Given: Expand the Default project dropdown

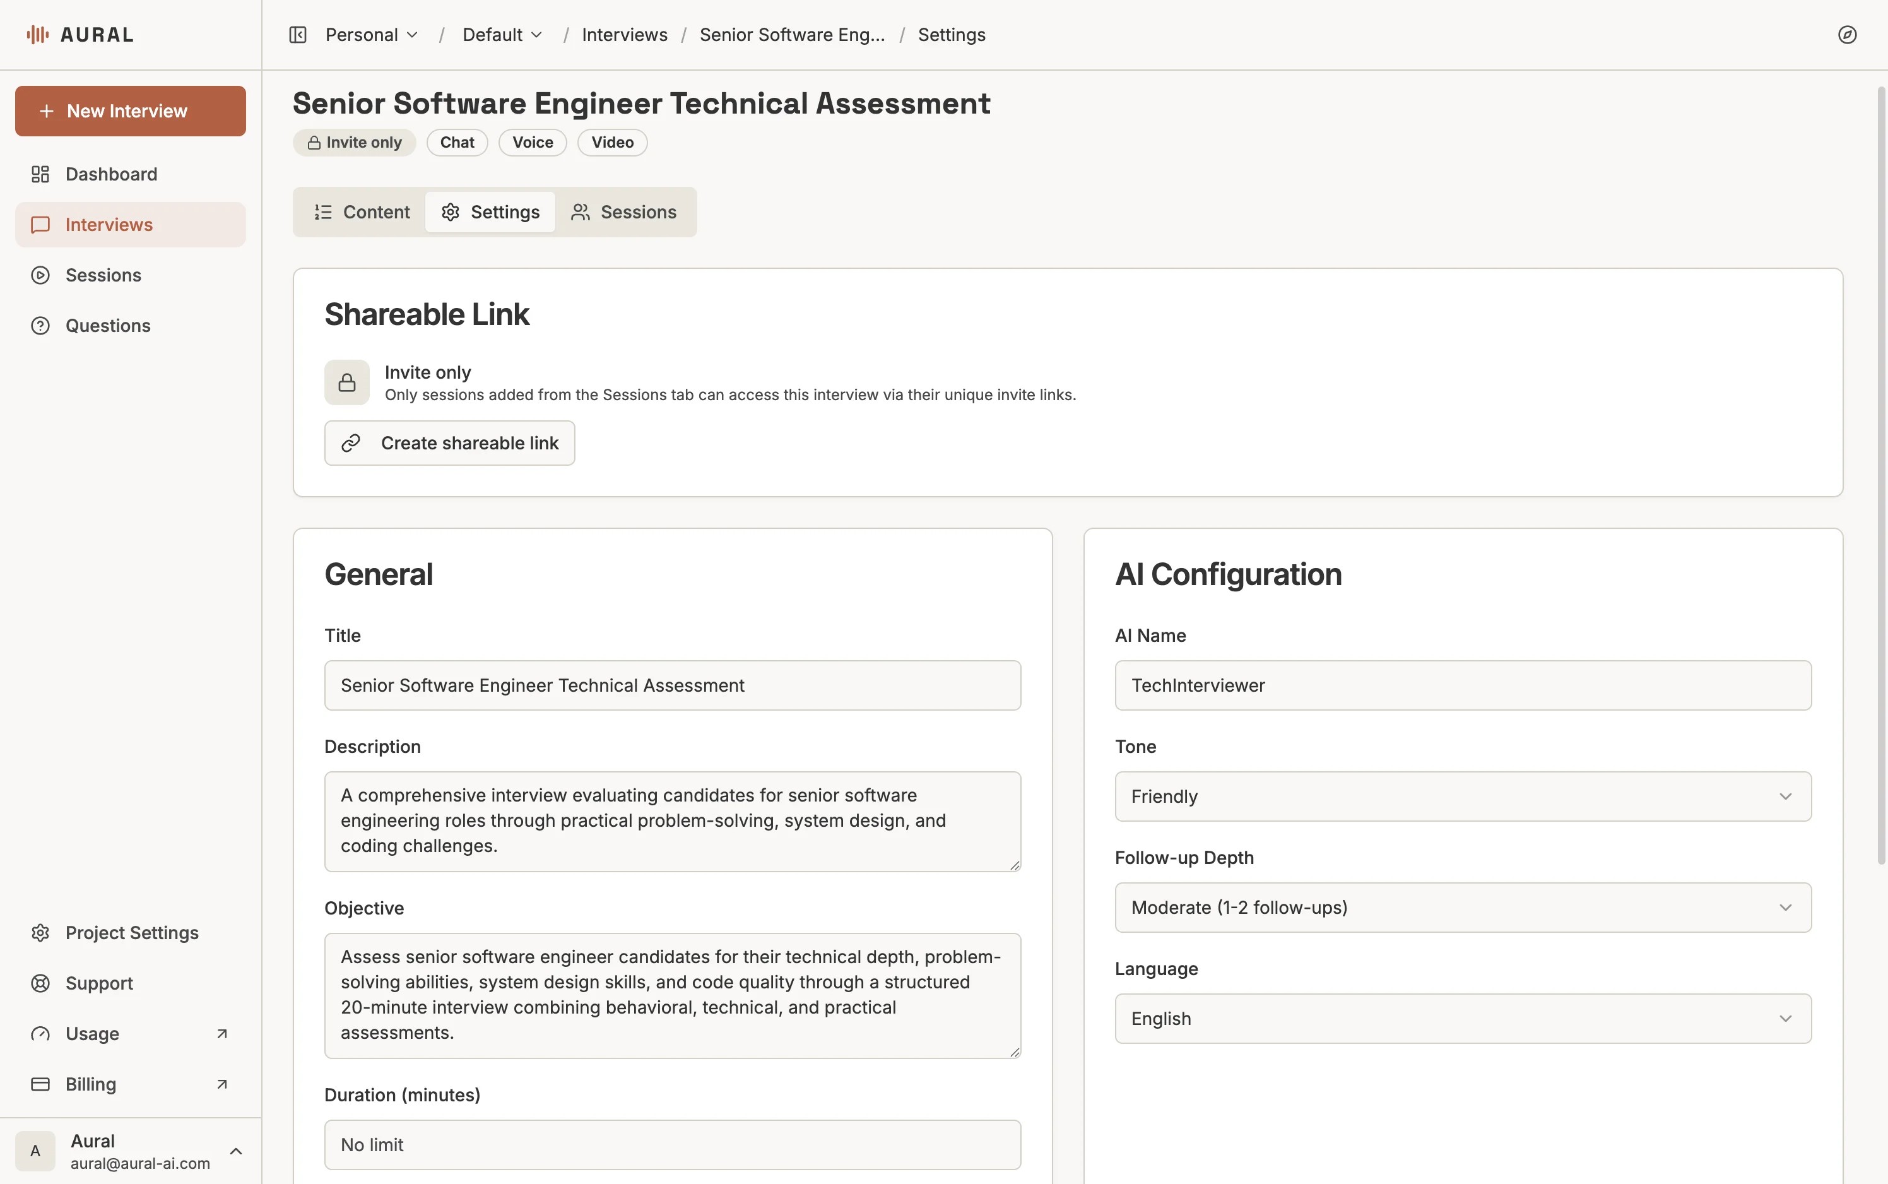Looking at the screenshot, I should [502, 35].
